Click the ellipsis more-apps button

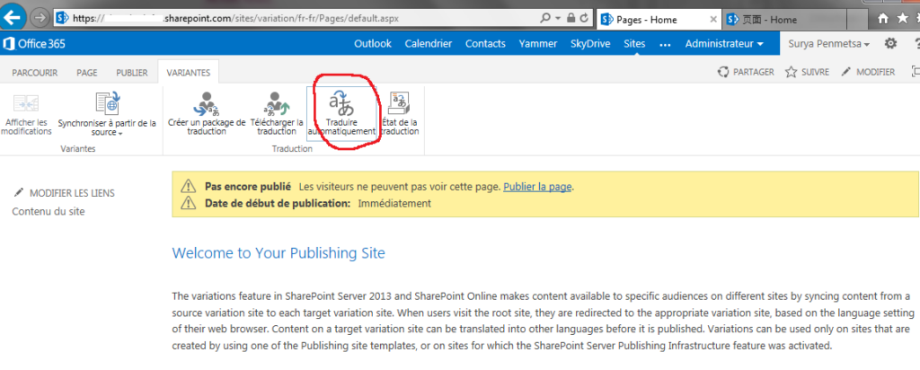click(665, 45)
